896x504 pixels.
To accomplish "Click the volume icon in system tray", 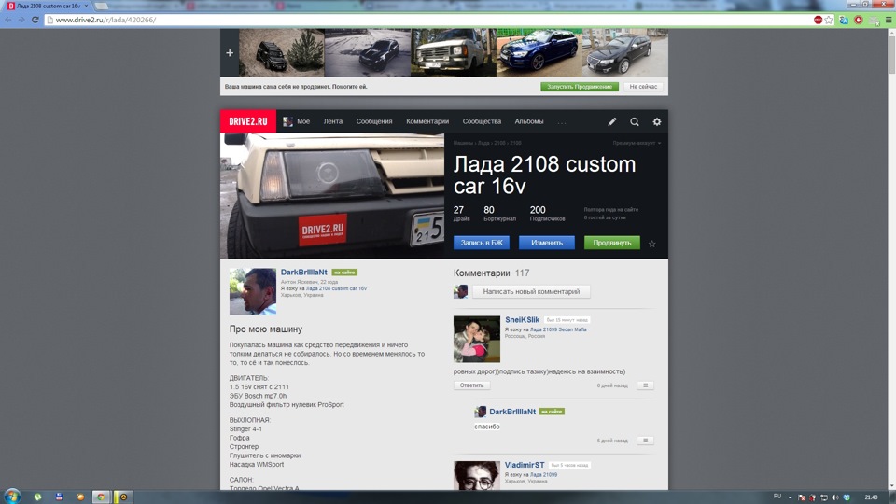I will (x=834, y=497).
